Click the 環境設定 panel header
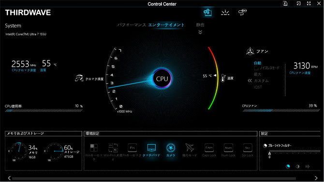Image resolution: width=324 pixels, height=182 pixels. tap(171, 134)
